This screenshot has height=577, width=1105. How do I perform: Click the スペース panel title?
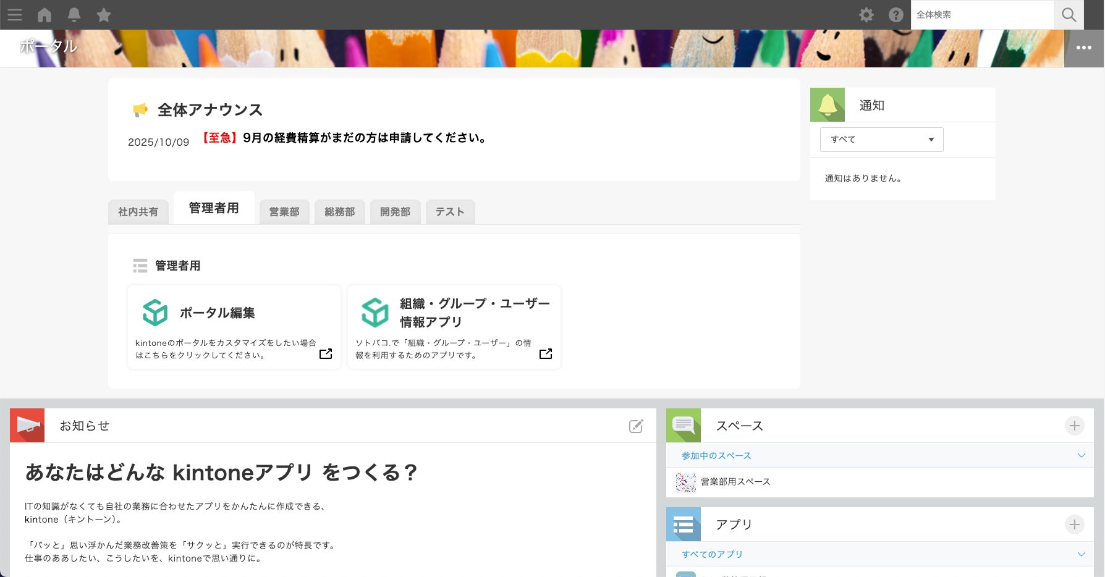(740, 426)
